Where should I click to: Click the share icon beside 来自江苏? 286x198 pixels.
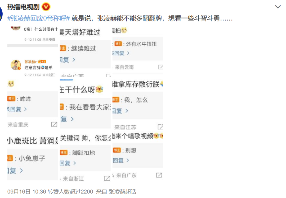click(160, 127)
